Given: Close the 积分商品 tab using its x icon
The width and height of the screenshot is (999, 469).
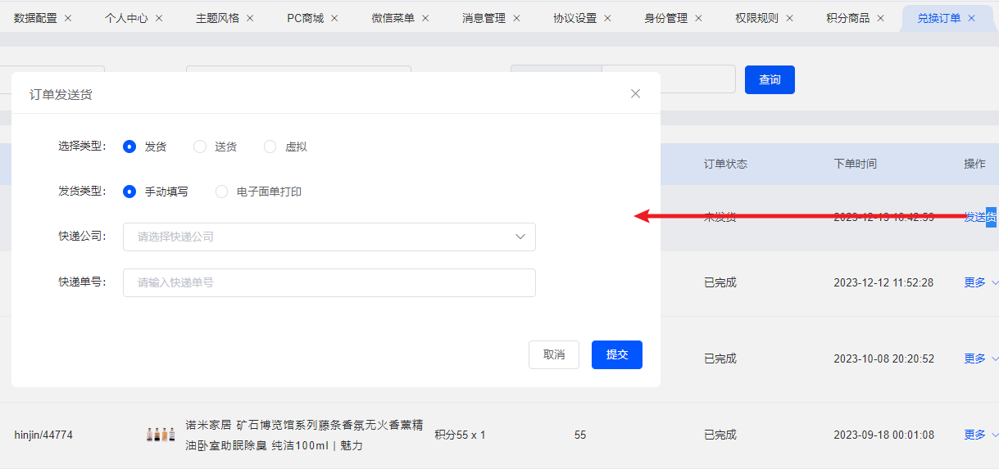Looking at the screenshot, I should [x=881, y=18].
